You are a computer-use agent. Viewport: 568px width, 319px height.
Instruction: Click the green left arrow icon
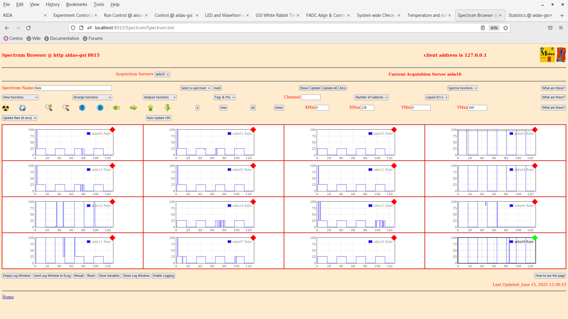pyautogui.click(x=117, y=108)
